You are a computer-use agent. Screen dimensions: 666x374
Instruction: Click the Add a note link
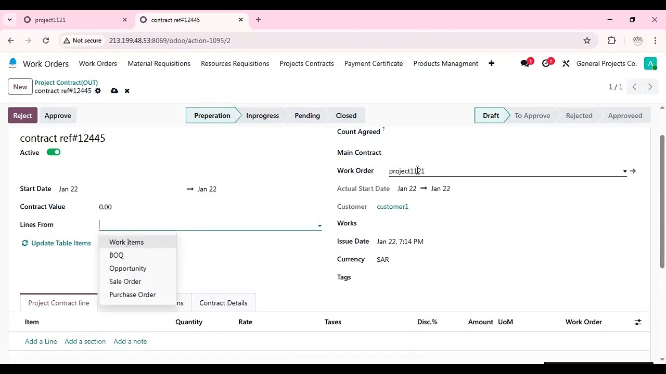[x=130, y=341]
